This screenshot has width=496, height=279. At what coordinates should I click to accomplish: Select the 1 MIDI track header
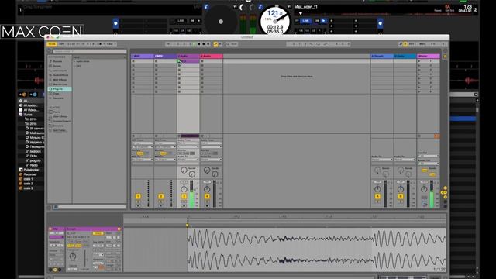coord(143,57)
